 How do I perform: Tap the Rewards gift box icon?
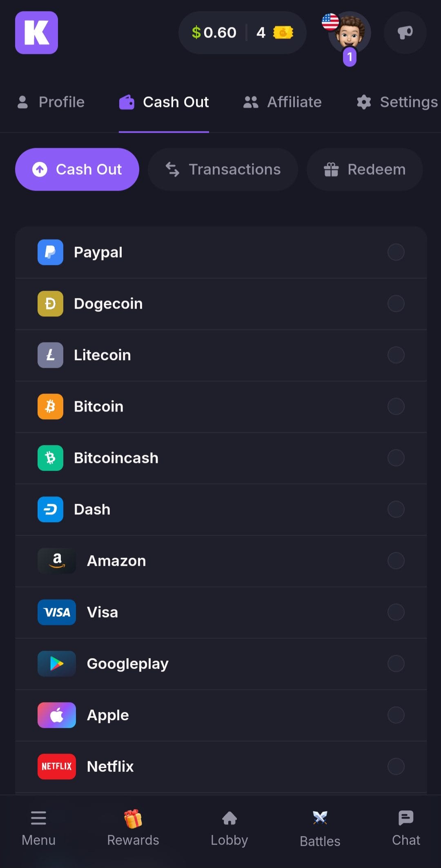[133, 819]
